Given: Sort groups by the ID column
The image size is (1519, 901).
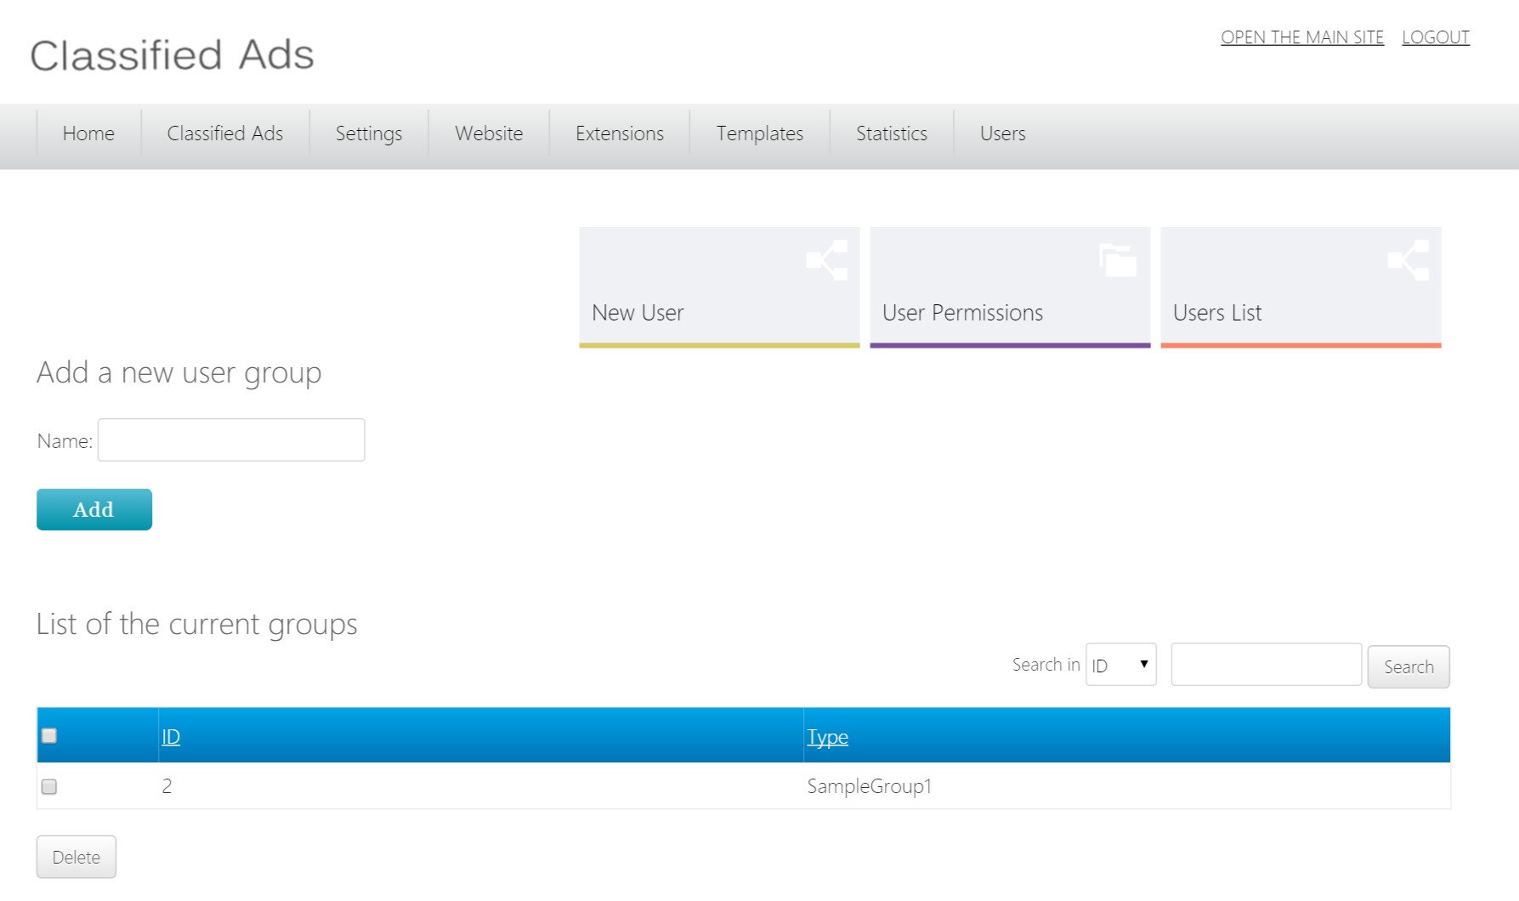Looking at the screenshot, I should [x=170, y=736].
